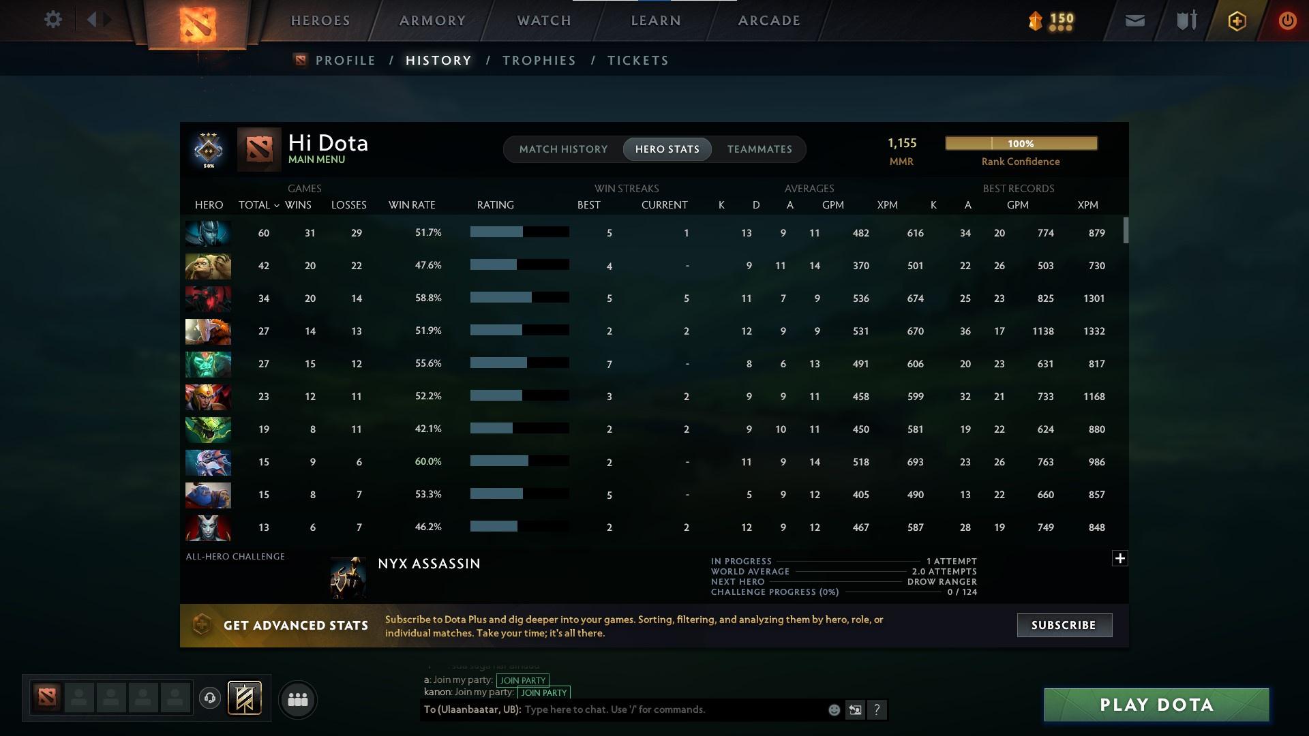Open the Queen of Pain hero portrait
Screen dimensions: 1309x736
coord(208,527)
